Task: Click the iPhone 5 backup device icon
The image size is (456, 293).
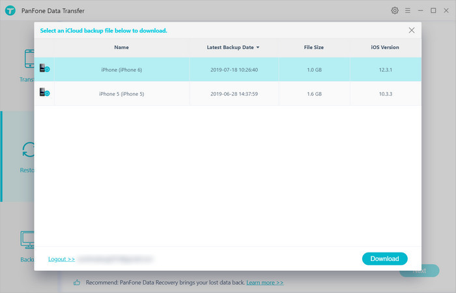Action: 44,93
